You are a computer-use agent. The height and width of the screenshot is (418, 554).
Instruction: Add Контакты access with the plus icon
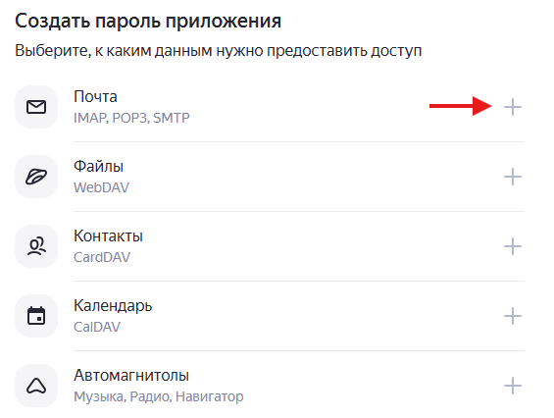[512, 246]
